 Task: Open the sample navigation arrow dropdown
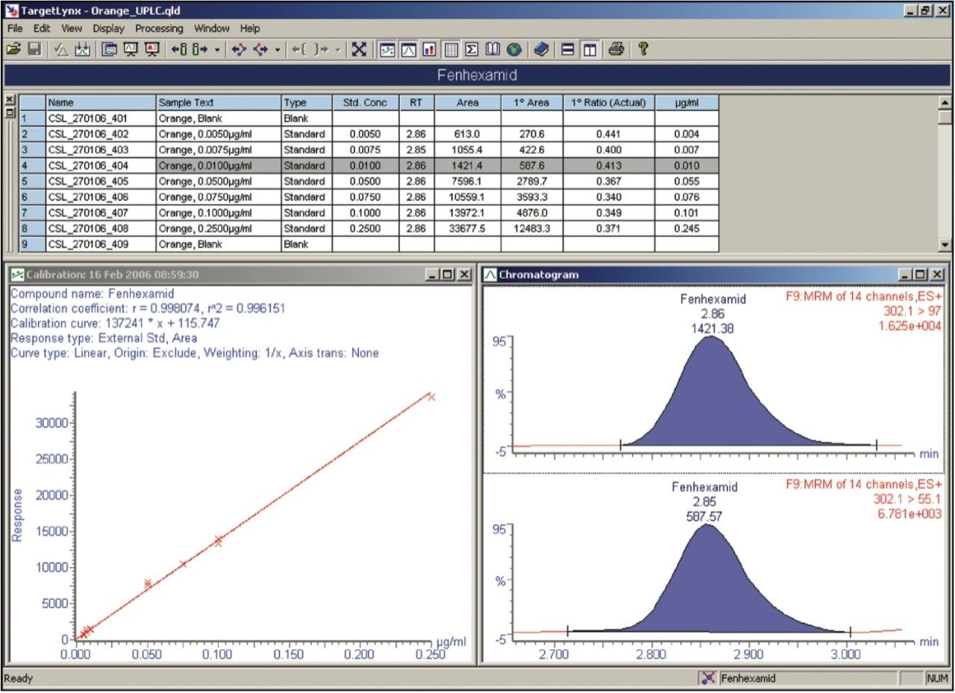217,50
